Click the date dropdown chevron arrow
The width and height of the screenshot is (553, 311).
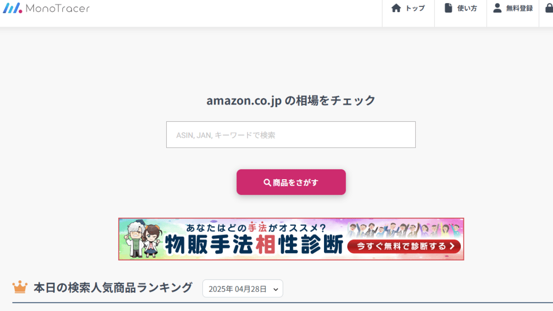pos(276,289)
